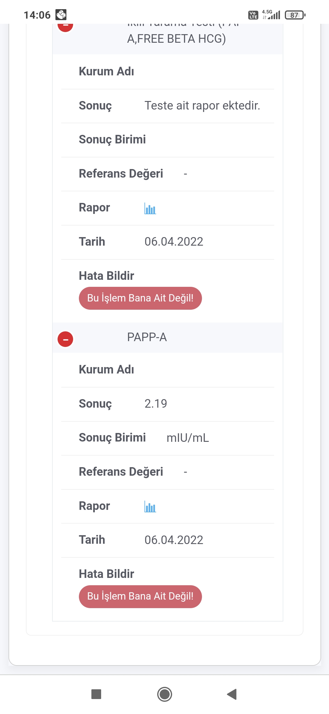
Task: Tap the 'Teste ait rapor ektedir.' result text
Action: (202, 106)
